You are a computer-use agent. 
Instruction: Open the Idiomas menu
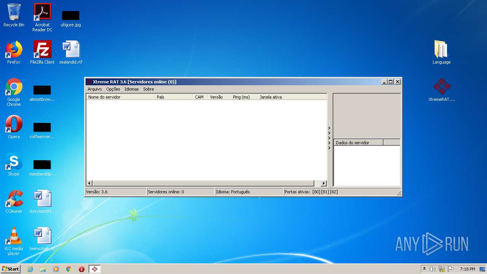click(132, 89)
